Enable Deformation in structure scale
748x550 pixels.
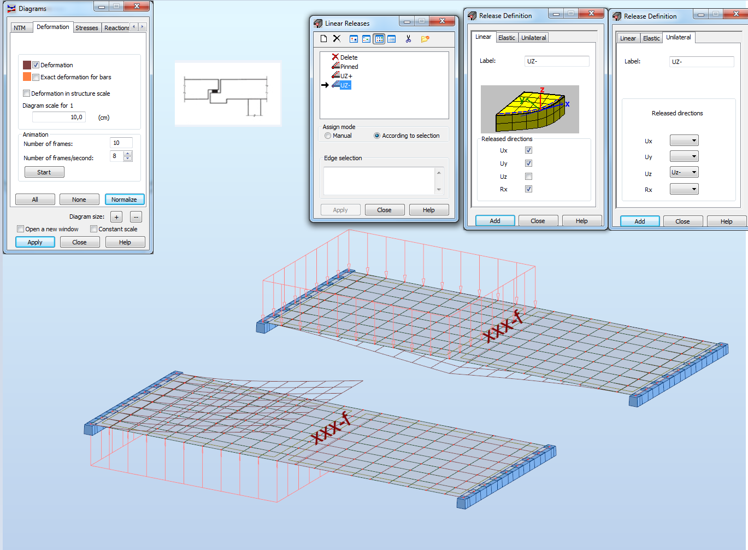[26, 93]
